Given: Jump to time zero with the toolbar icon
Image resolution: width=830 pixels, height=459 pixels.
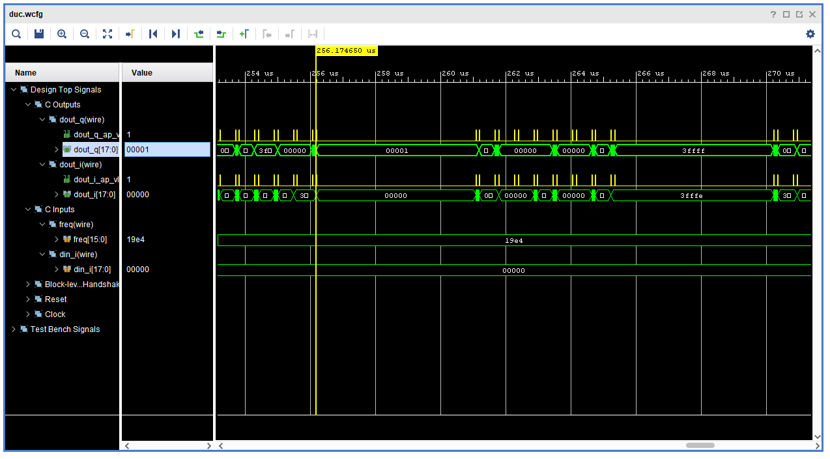Looking at the screenshot, I should click(x=153, y=34).
